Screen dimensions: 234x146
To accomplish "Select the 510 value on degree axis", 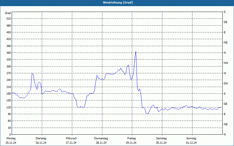I will [9, 19].
